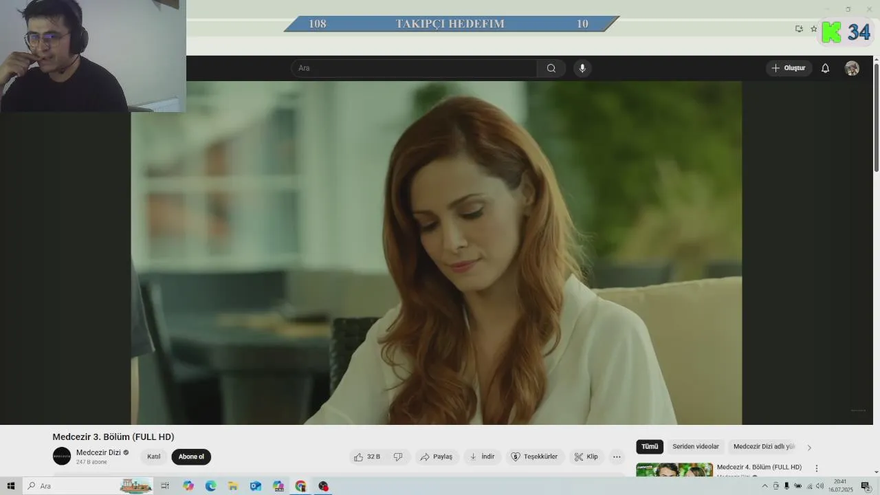This screenshot has width=880, height=495.
Task: Open the Medcezir Dizi channel name link
Action: (98, 452)
